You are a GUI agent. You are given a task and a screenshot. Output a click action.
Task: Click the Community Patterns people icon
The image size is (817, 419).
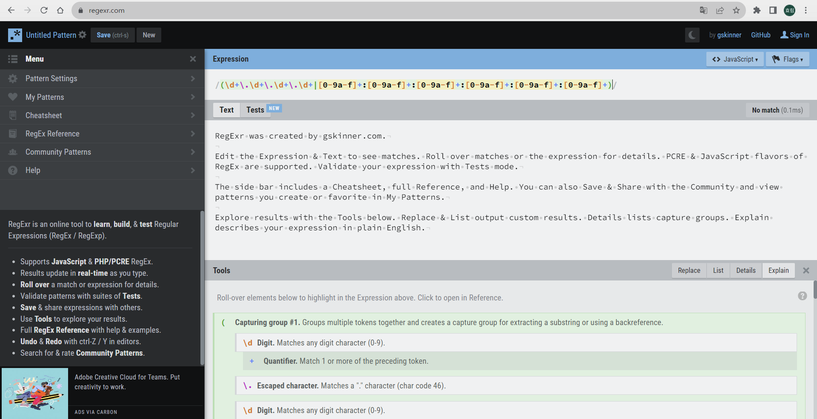[x=13, y=152]
